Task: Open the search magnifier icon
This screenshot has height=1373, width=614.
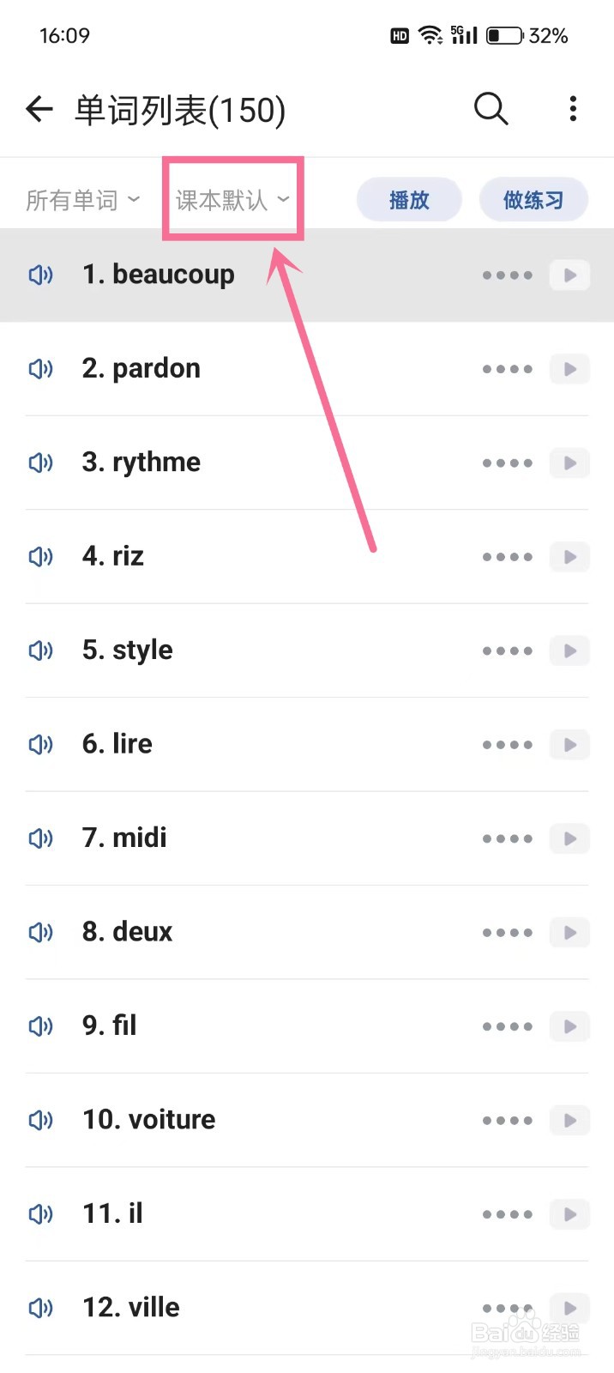Action: point(491,109)
